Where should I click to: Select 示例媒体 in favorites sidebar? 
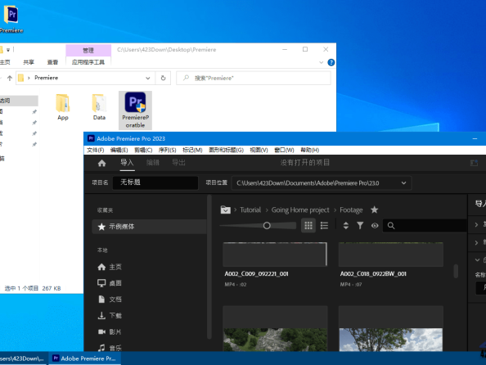pos(150,227)
